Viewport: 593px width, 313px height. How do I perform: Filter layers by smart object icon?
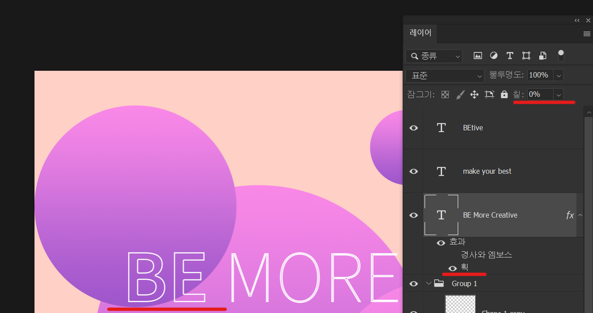542,56
